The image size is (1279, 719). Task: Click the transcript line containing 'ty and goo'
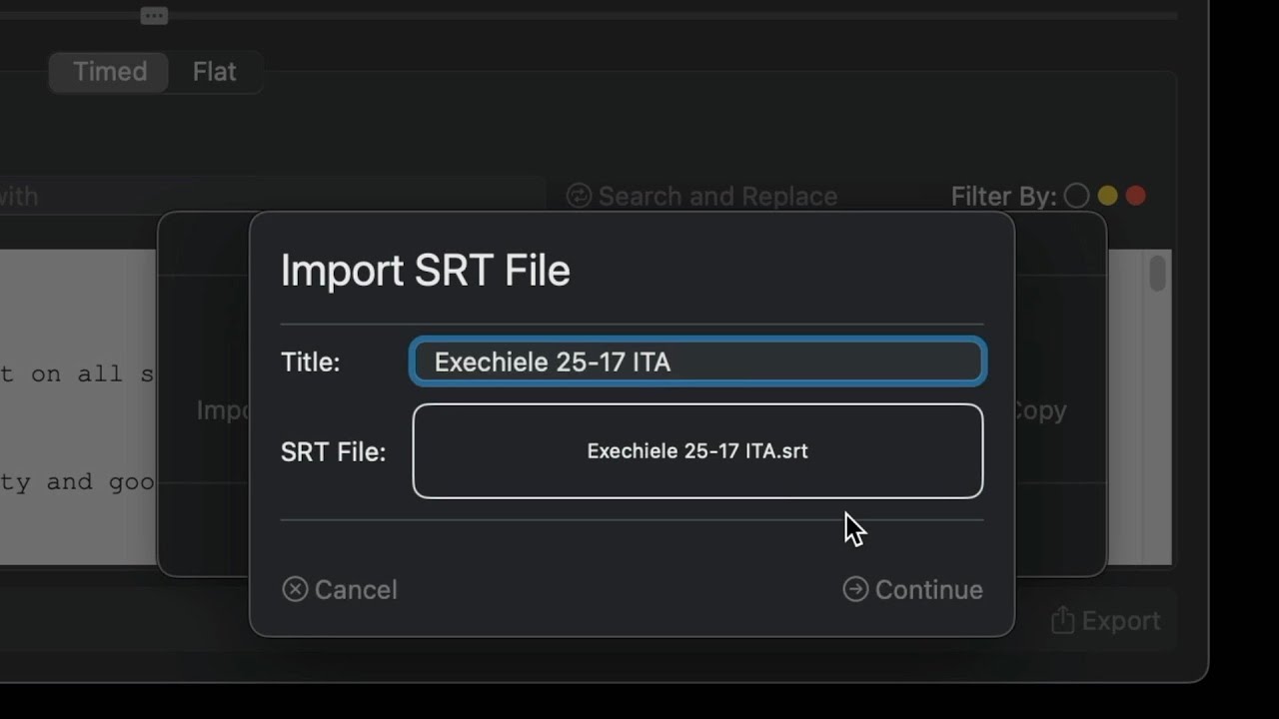click(80, 482)
